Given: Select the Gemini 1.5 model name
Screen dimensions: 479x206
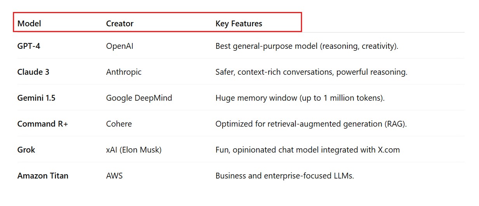Looking at the screenshot, I should coord(36,98).
